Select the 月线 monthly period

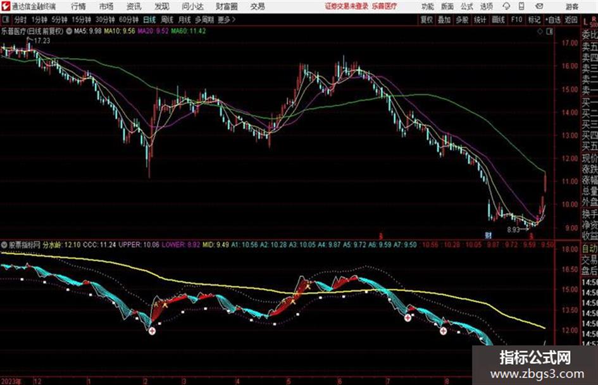tap(185, 20)
